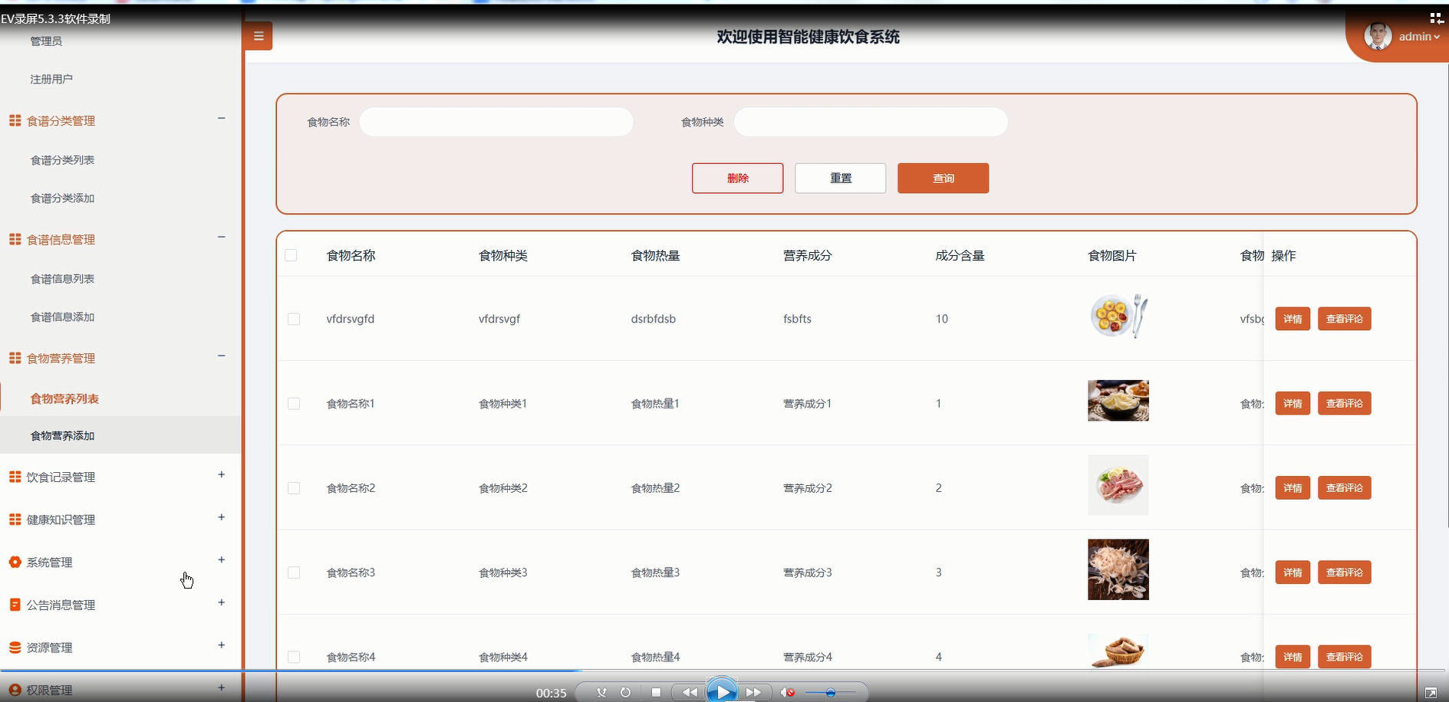Check the 食物名称3 row checkbox

(294, 572)
